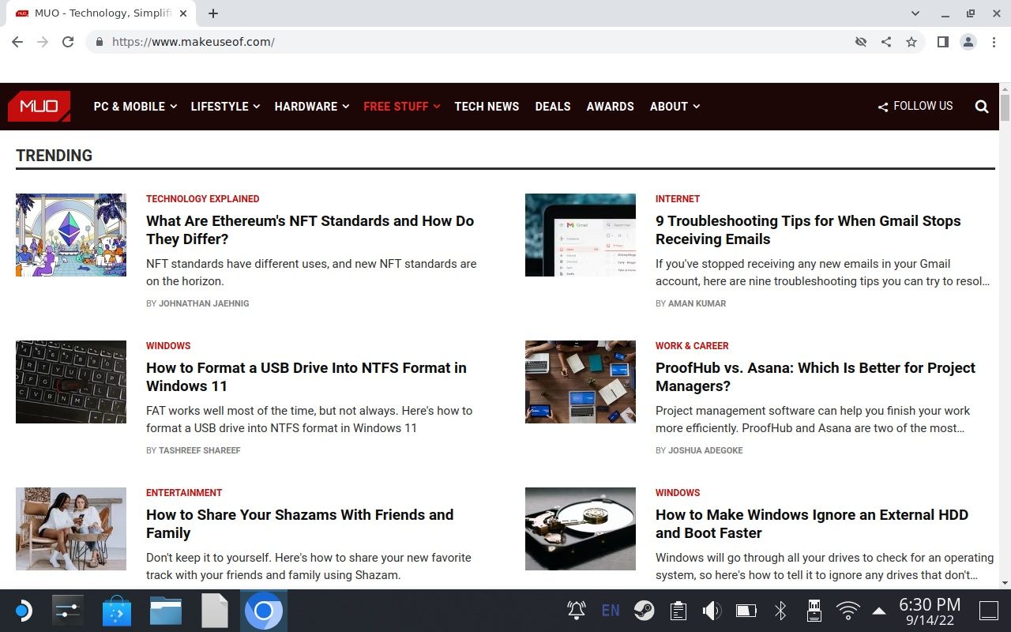Bookmark this page using the star icon
Viewport: 1011px width, 632px height.
pos(912,41)
